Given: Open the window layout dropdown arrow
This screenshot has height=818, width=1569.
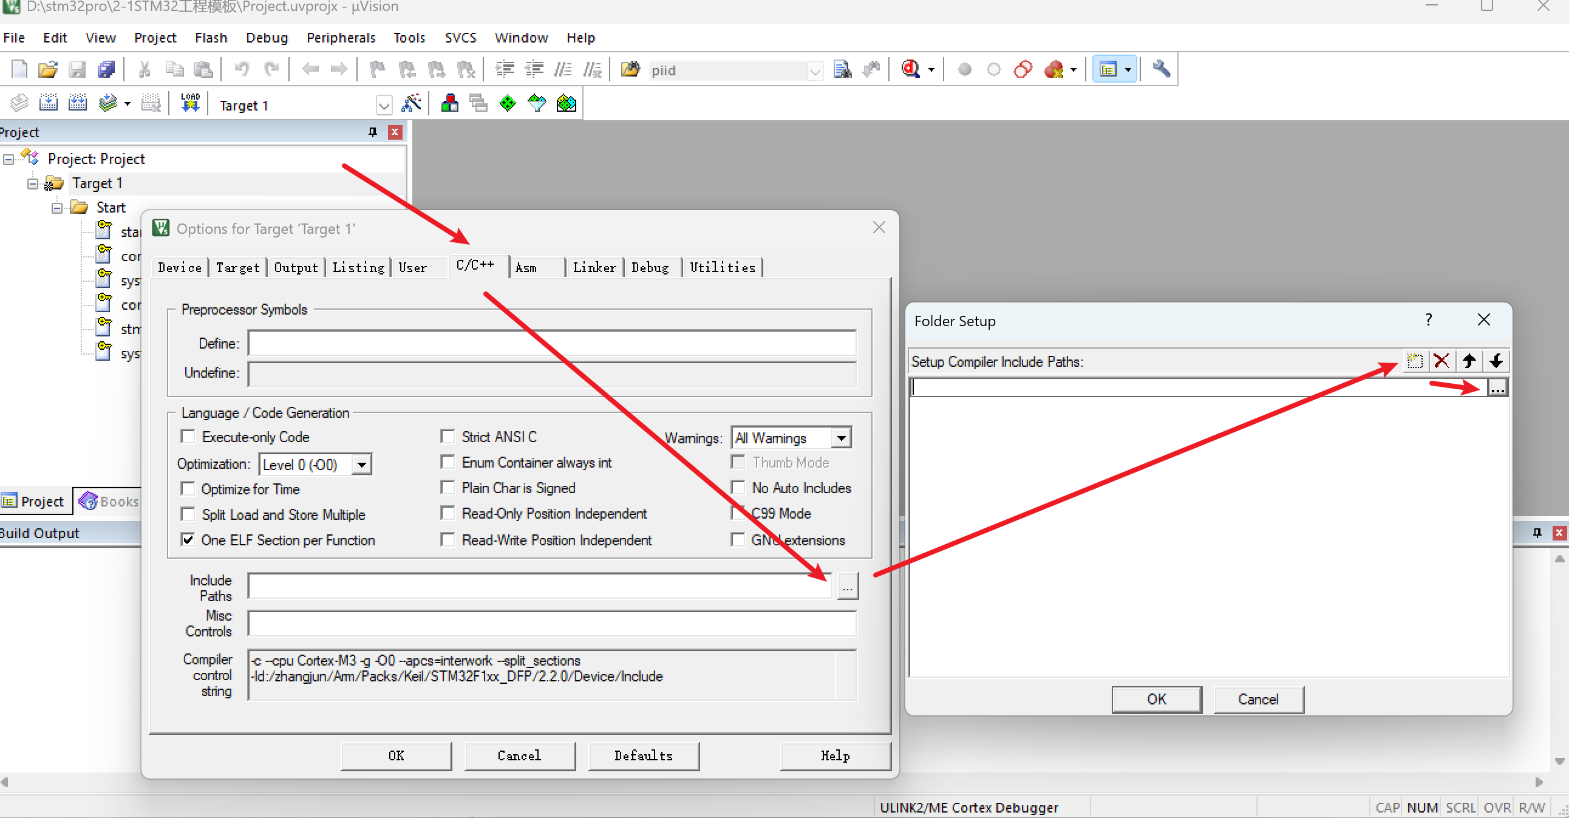Looking at the screenshot, I should 1128,70.
